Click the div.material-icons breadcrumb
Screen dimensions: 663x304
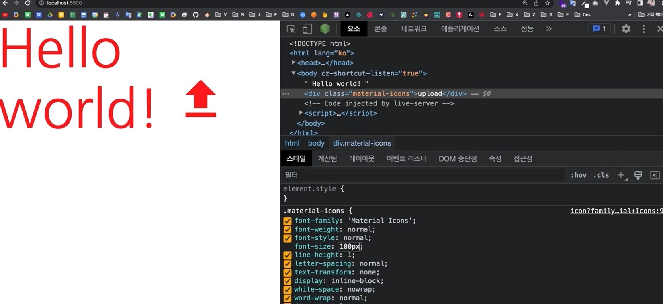[362, 143]
